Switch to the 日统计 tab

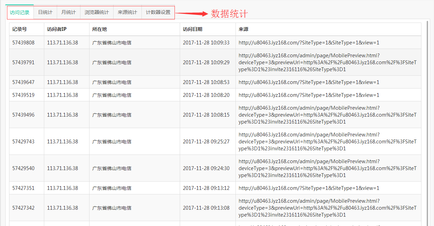point(45,12)
